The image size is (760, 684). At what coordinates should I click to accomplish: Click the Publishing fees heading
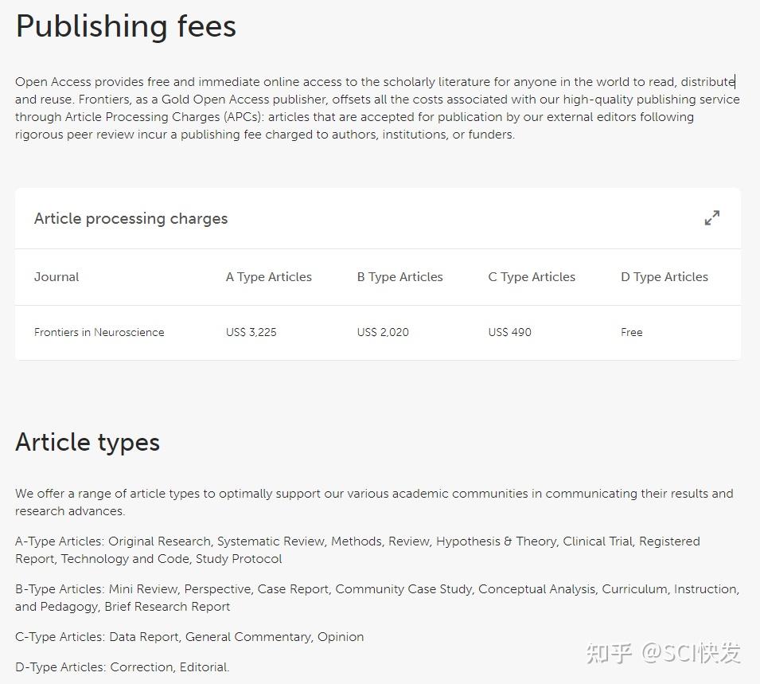point(126,26)
